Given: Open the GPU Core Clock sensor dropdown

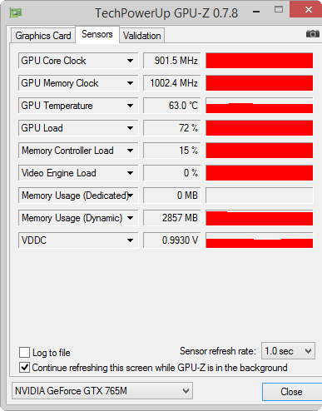Looking at the screenshot, I should [130, 61].
